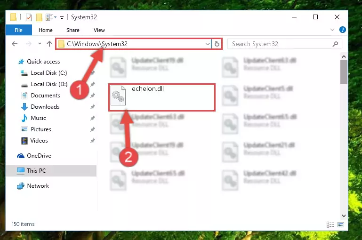Click the Properties quick access toolbar icon
Viewport: 362px width, 240px height.
pos(28,17)
